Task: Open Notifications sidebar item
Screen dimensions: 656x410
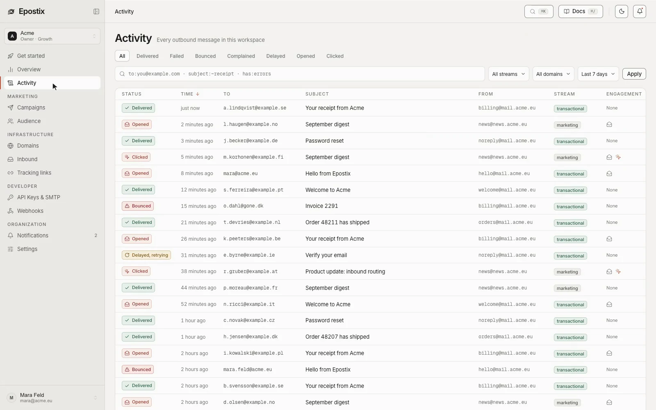Action: point(52,235)
